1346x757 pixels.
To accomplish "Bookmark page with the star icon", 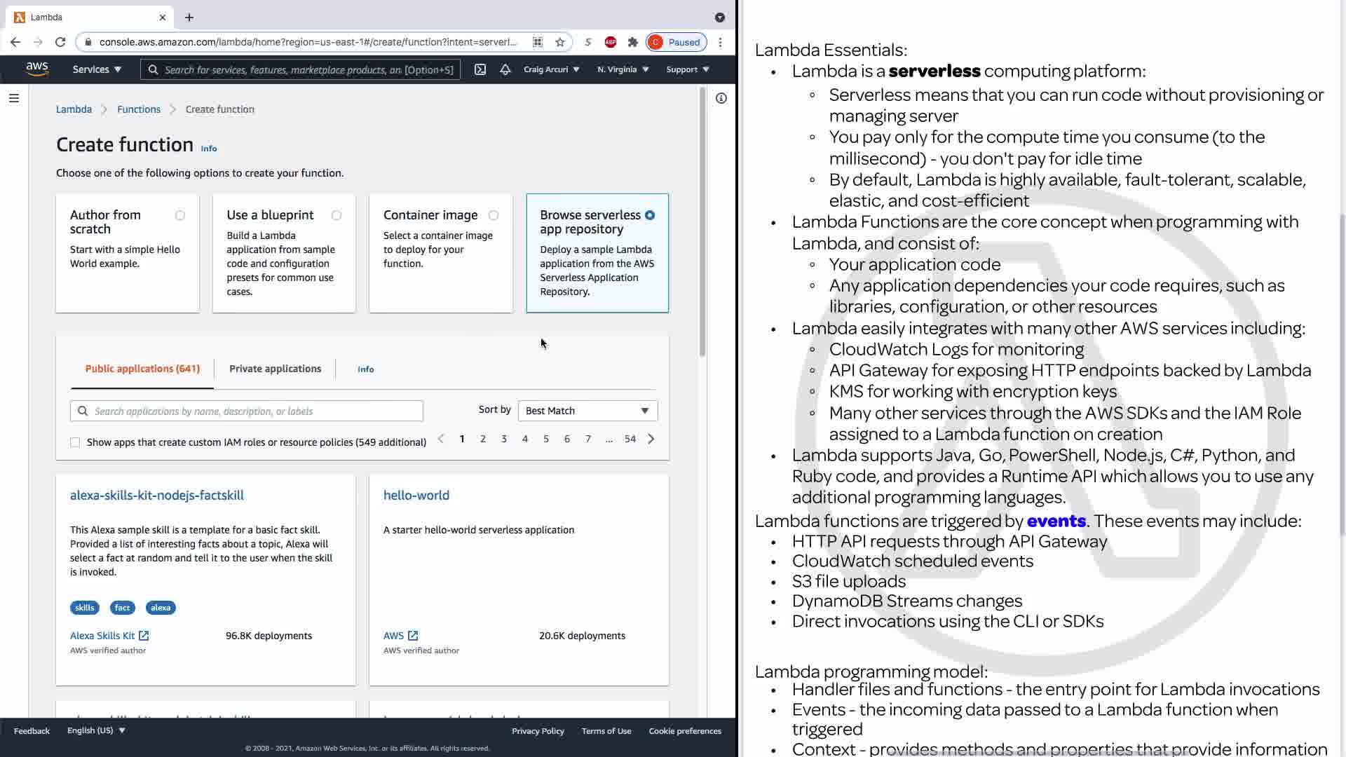I will 559,42.
